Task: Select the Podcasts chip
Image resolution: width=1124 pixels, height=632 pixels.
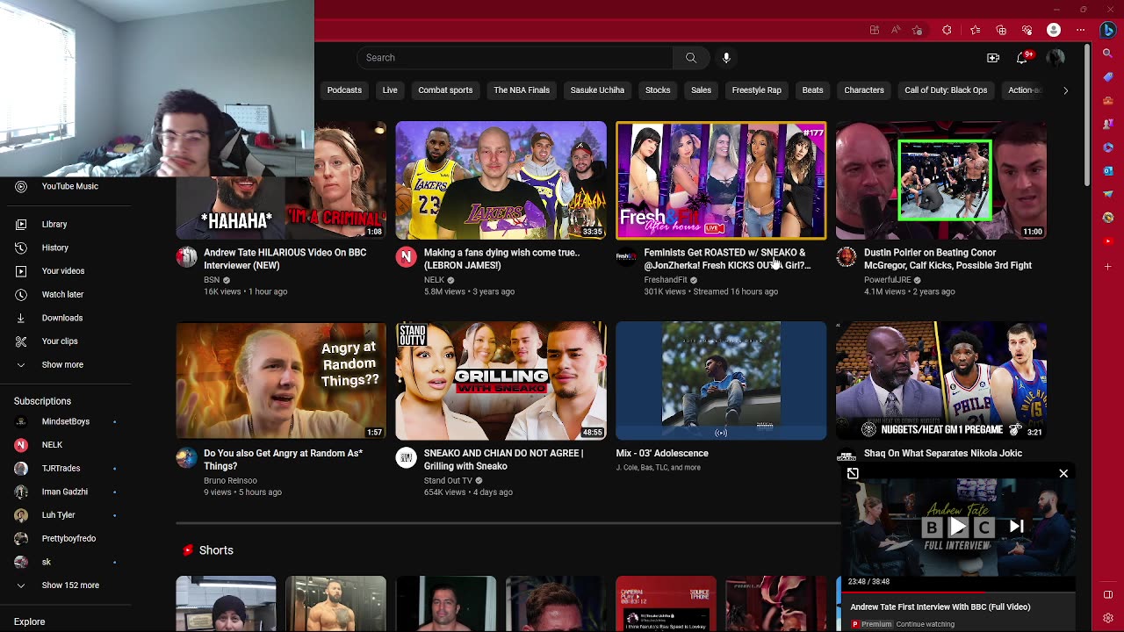Action: point(344,90)
